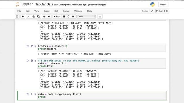Click the save and checkpoint icon
This screenshot has height=103, width=184.
click(x=17, y=17)
